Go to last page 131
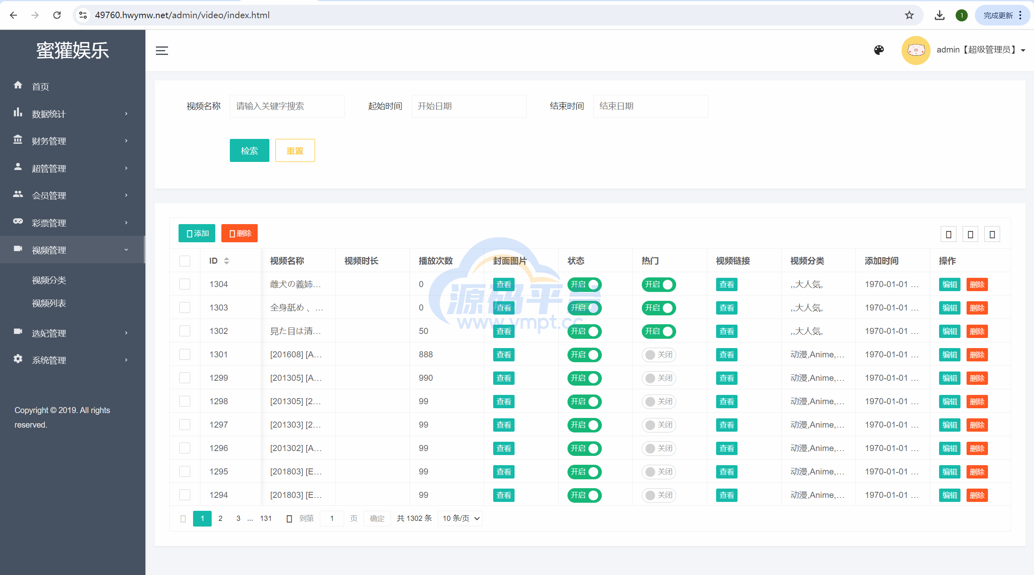Viewport: 1034px width, 575px height. pyautogui.click(x=266, y=518)
